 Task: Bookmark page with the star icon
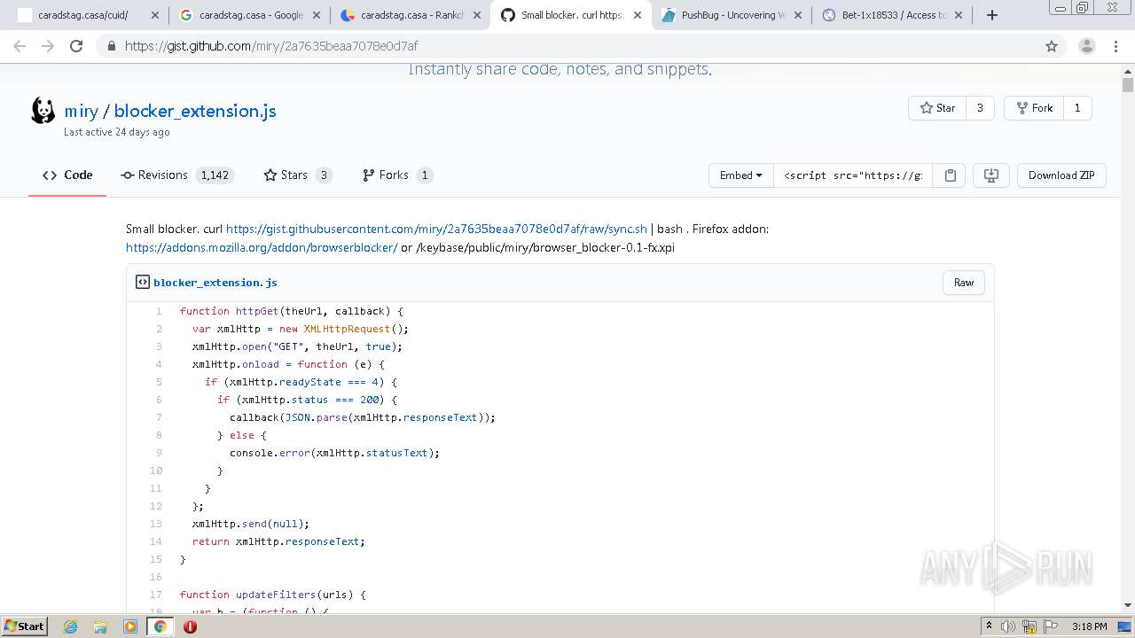tap(1052, 46)
